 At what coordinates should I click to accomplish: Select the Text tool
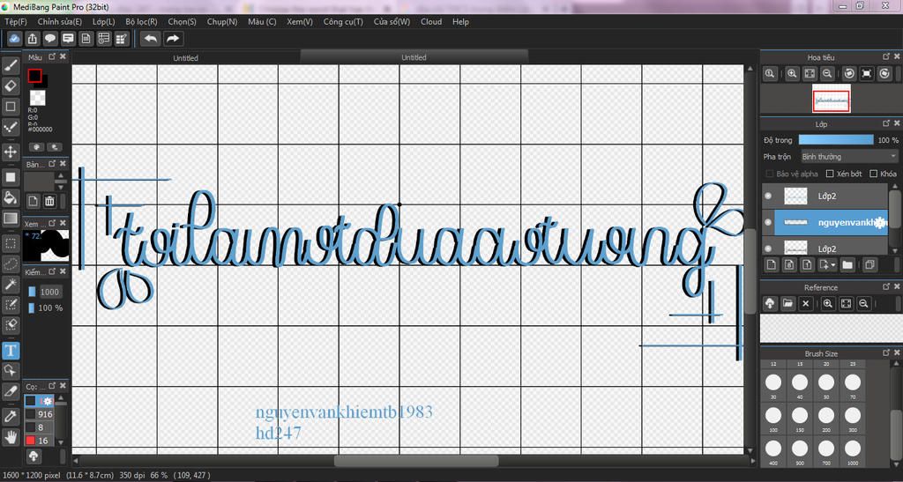point(11,351)
